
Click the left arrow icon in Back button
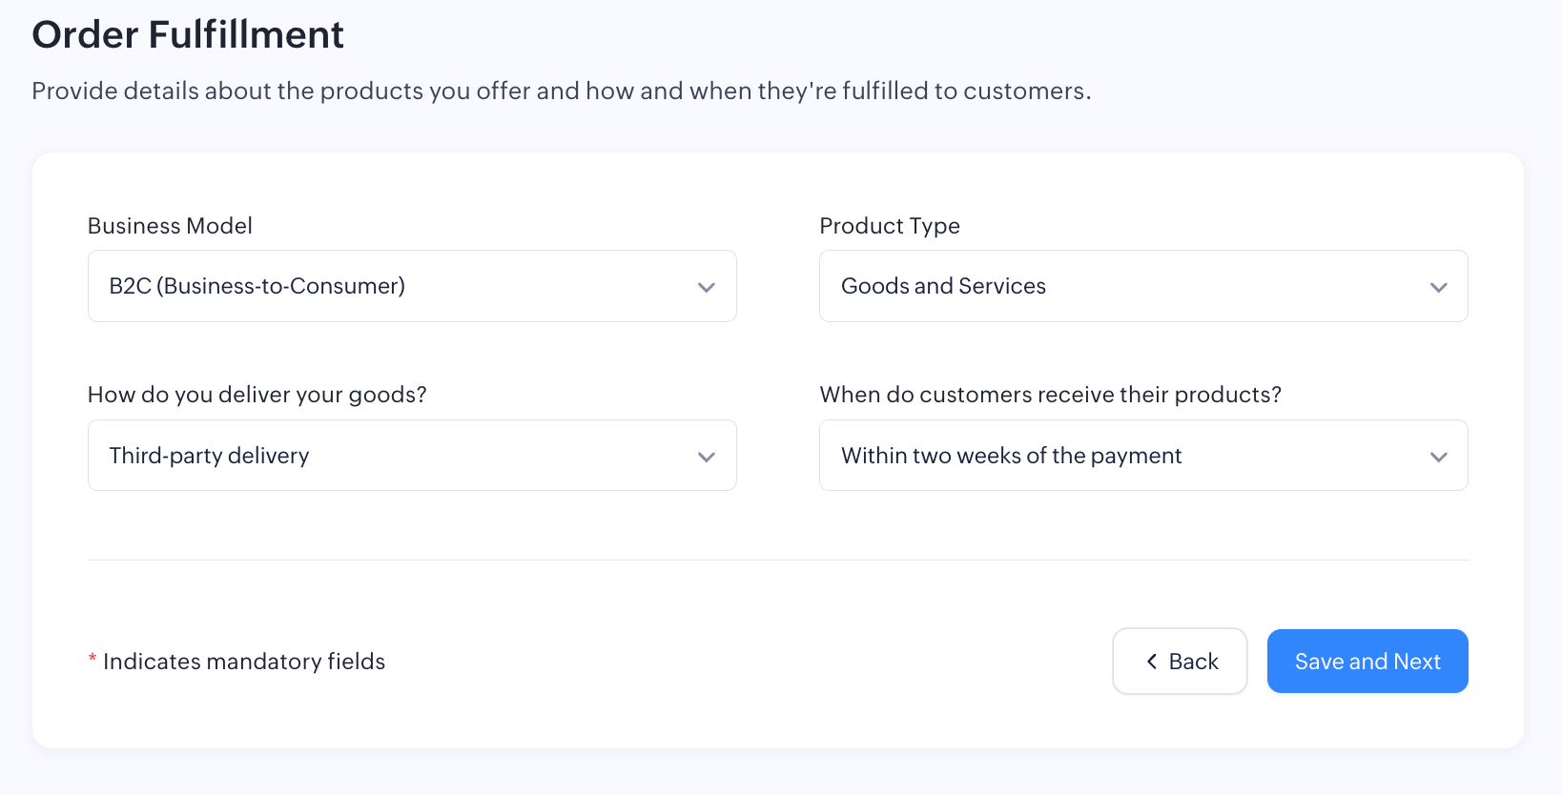[1152, 662]
